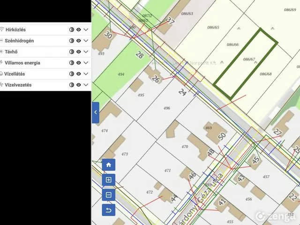Click contrast icon for Villamos energia
This screenshot has height=225, width=300.
coord(72,63)
